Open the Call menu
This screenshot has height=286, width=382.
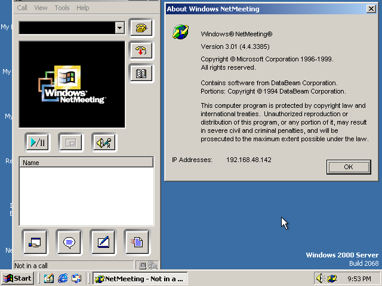(x=22, y=8)
